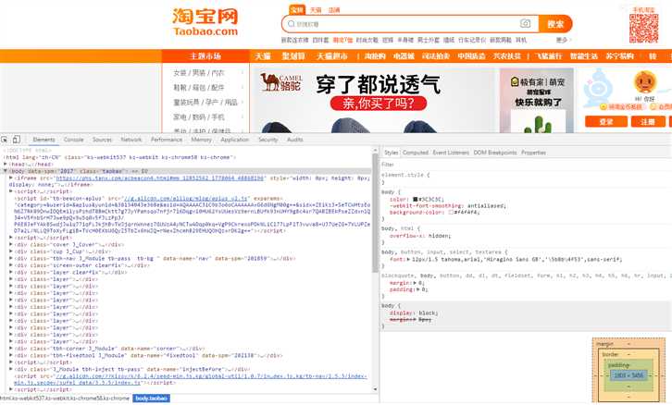Switch to the DOM Breakpoints pane tab

point(495,153)
